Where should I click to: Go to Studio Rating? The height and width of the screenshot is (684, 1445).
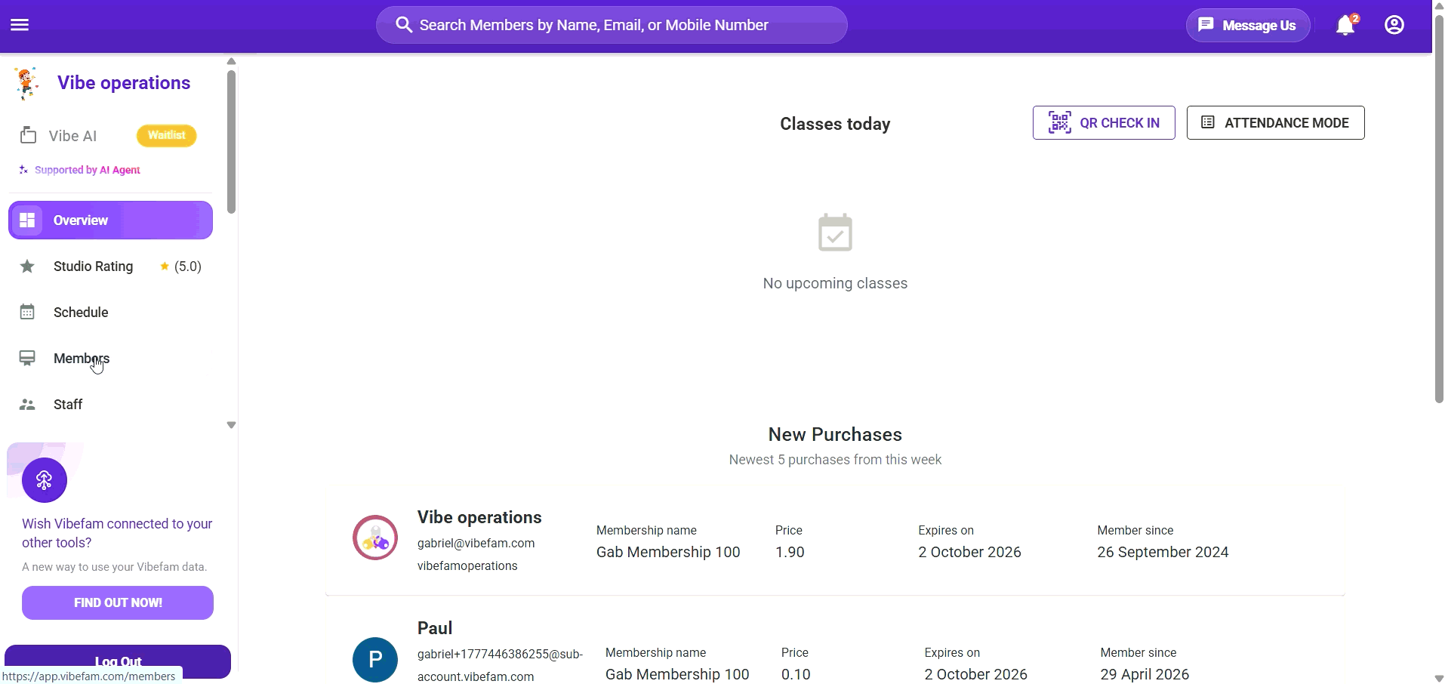pos(110,267)
